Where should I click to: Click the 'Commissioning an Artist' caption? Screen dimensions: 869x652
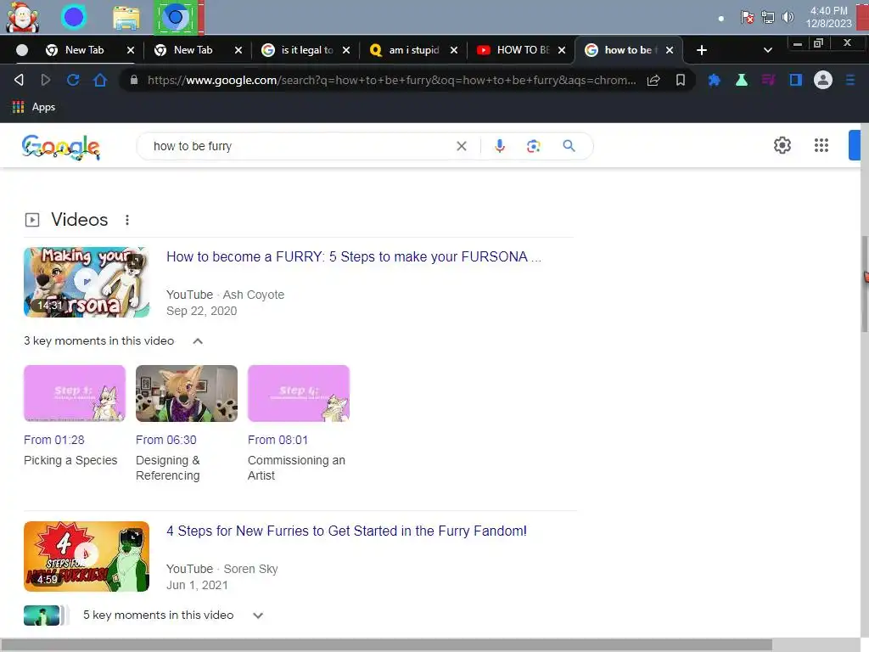click(x=296, y=468)
